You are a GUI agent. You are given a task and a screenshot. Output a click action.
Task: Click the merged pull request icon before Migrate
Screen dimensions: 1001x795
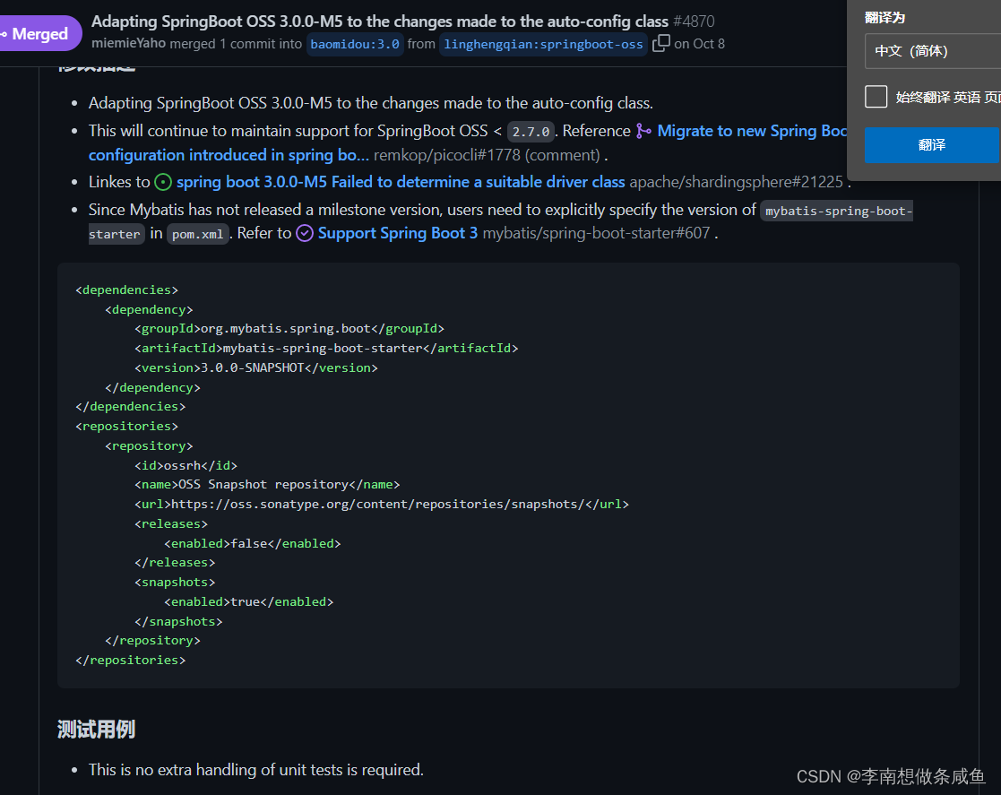[x=643, y=131]
